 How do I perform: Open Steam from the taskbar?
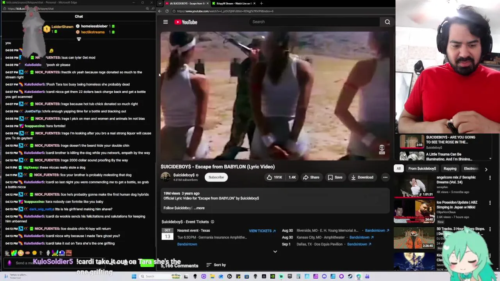tap(350, 276)
